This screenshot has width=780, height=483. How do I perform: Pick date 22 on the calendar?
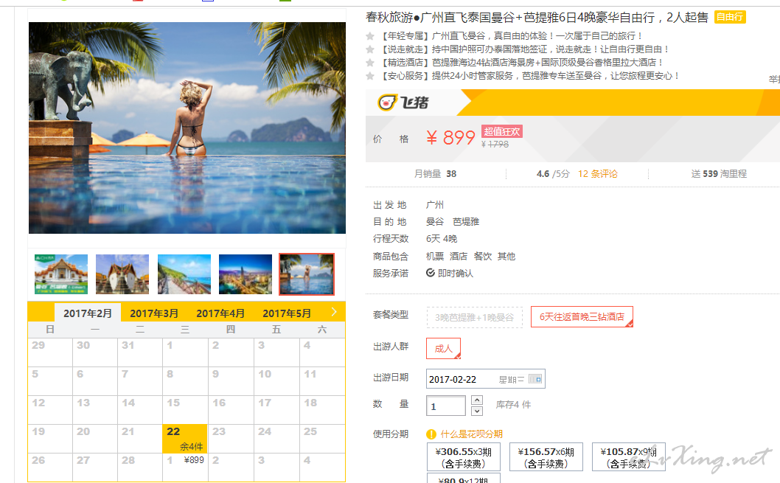tap(184, 438)
